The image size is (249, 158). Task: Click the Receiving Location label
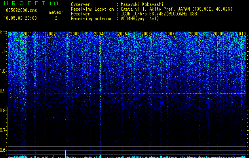pyautogui.click(x=92, y=9)
